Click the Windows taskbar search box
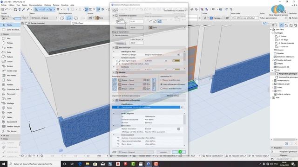This screenshot has width=298, height=167. click(34, 164)
